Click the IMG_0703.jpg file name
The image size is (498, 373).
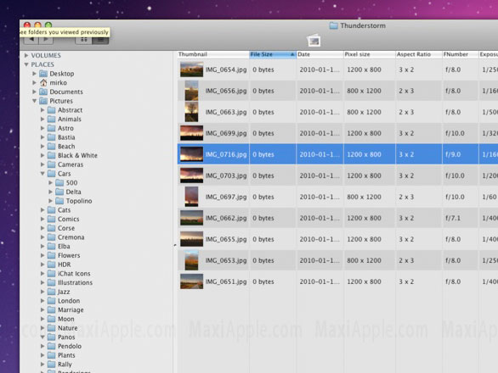[x=226, y=175]
